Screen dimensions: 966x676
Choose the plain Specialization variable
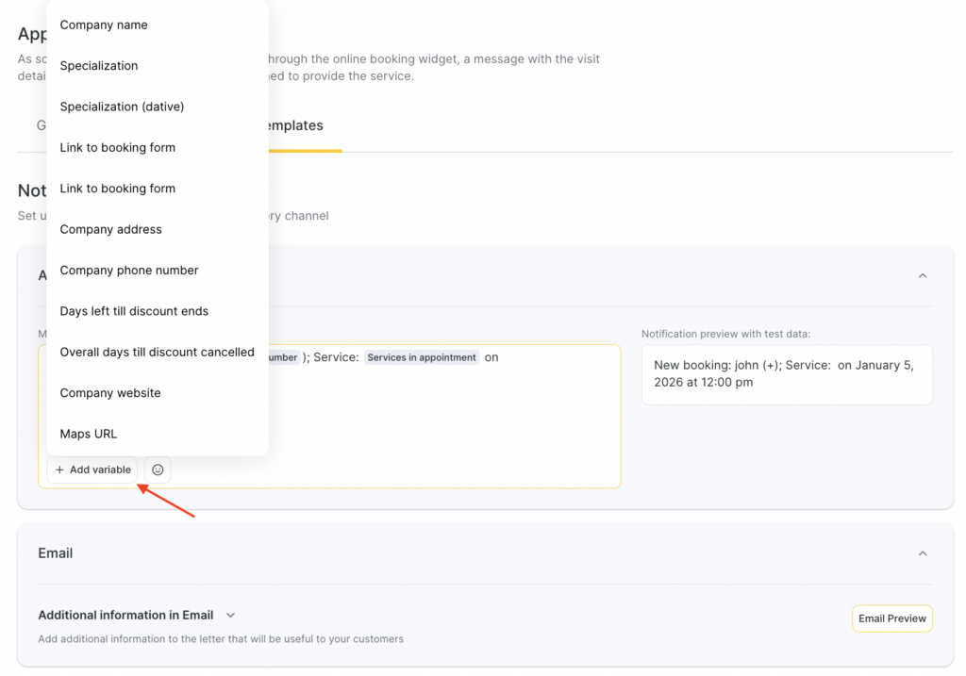(99, 66)
